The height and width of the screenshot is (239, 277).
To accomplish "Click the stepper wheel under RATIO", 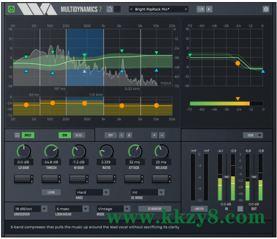I will click(x=106, y=179).
